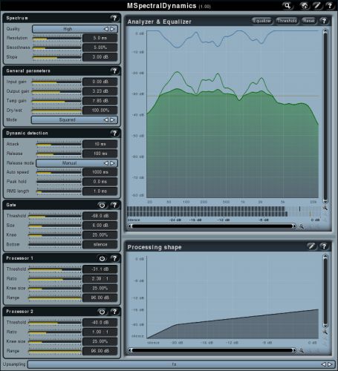Click the Reset button in analyzer
This screenshot has width=338, height=371.
pyautogui.click(x=308, y=21)
